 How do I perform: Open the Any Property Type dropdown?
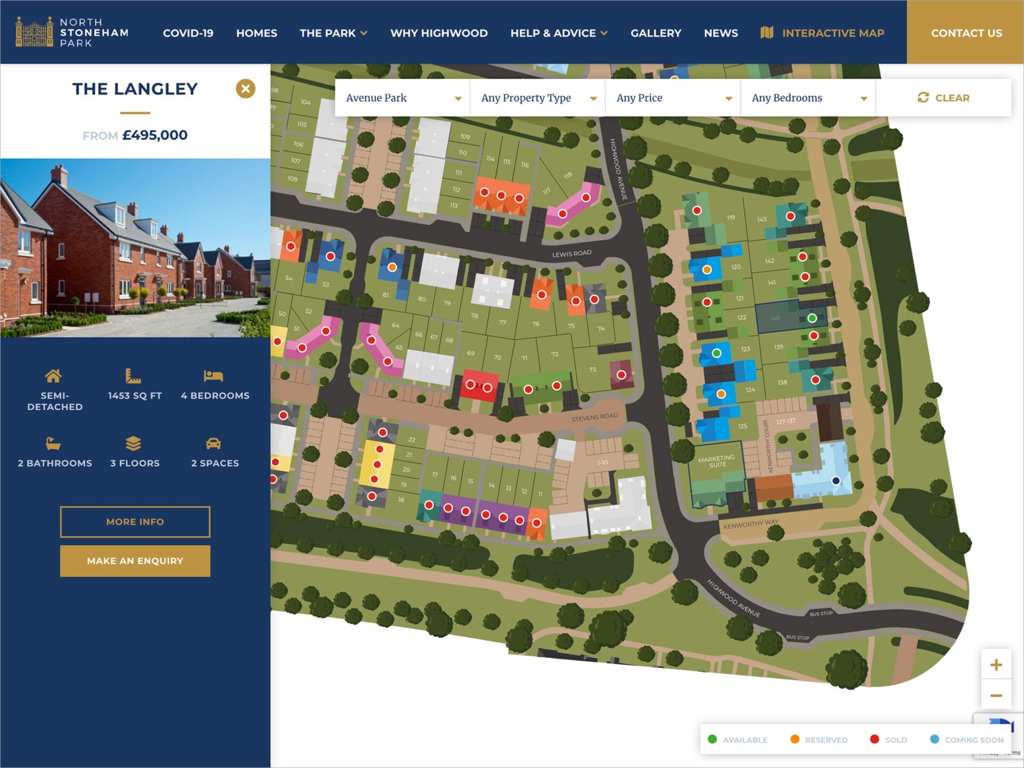tap(538, 98)
